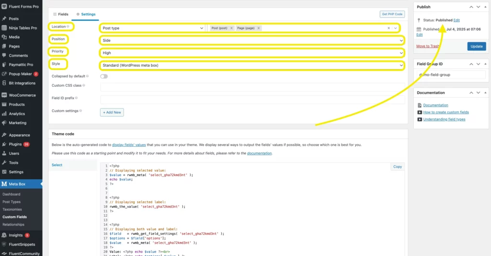Click the Ninja Tables Pro sidebar icon
The width and height of the screenshot is (491, 256).
pos(4,28)
